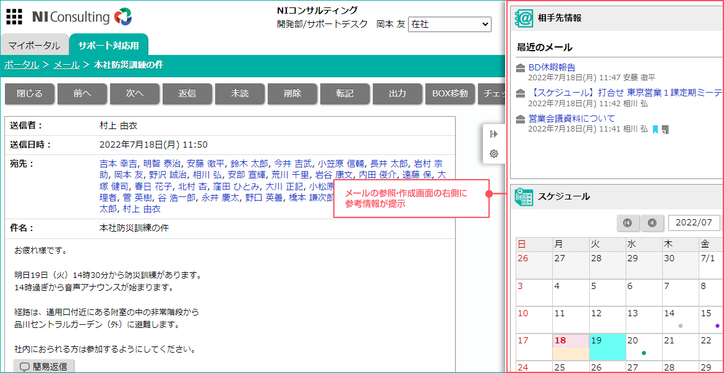724x373 pixels.
Task: Go to previous month in schedule
Action: (x=652, y=223)
